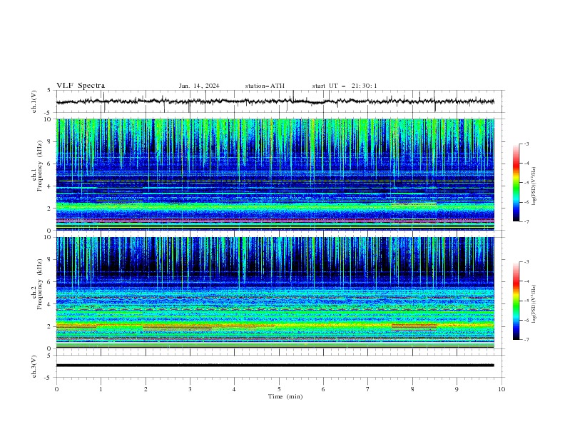Click the "Time (min)" axis title

pyautogui.click(x=285, y=396)
